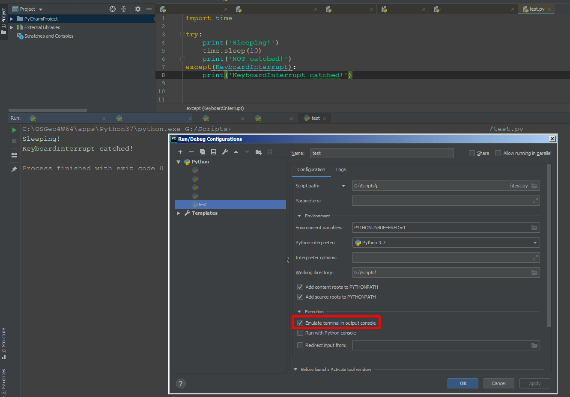Rerun the test script using green run arrow

coord(14,130)
